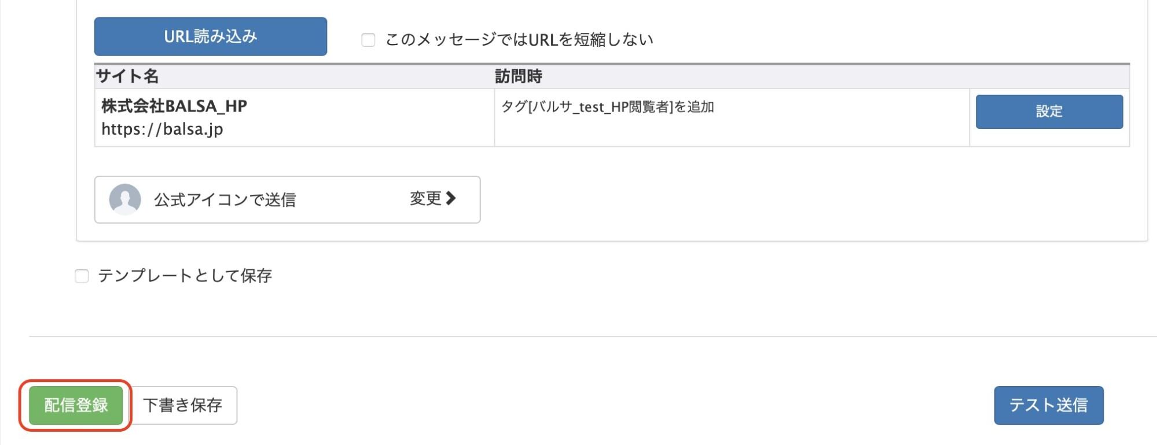Click the 訪問時 column header

pyautogui.click(x=518, y=73)
